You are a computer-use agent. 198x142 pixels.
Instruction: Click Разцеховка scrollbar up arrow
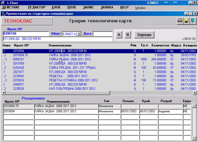[194, 106]
